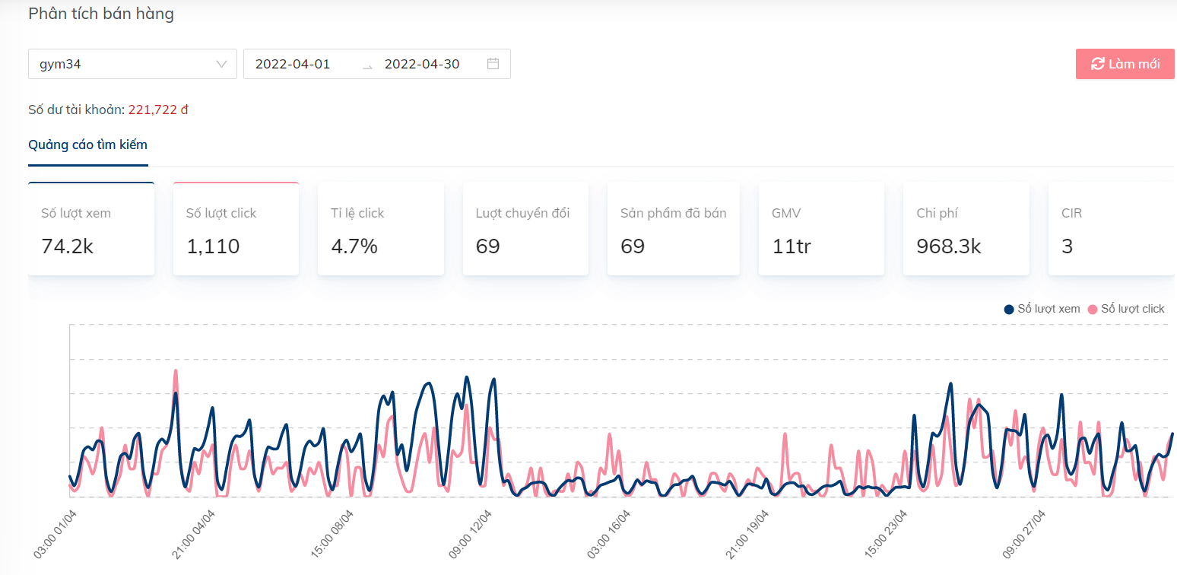This screenshot has height=575, width=1177.
Task: Select the Số lượt click metric card
Action: [x=236, y=229]
